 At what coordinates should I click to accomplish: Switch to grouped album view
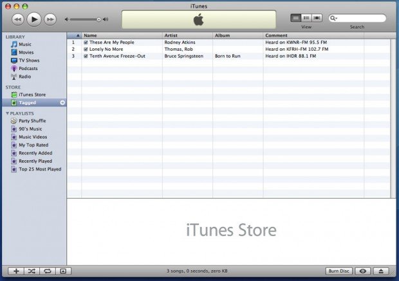click(306, 18)
